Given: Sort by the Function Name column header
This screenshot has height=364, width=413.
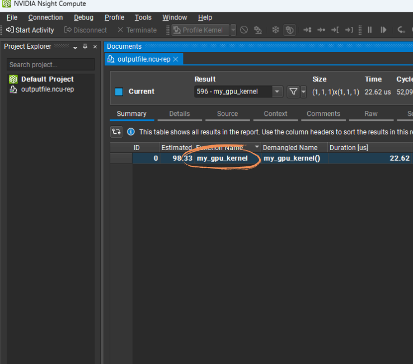Looking at the screenshot, I should 228,148.
